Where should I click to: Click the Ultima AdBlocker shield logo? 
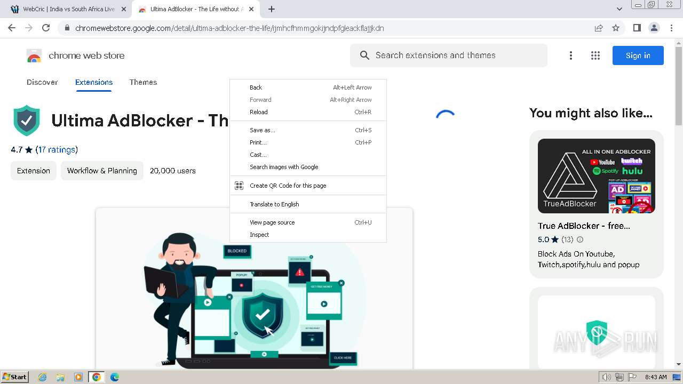click(x=27, y=121)
